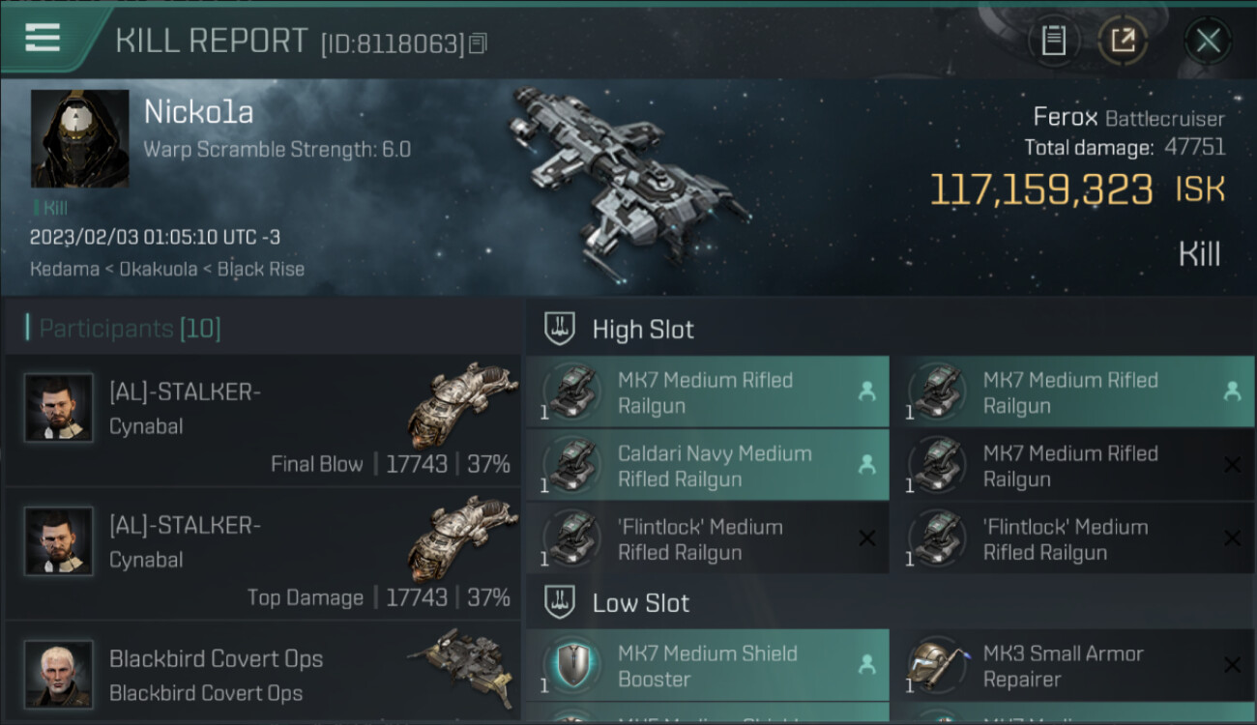Select the Blackbird Covert Ops participant
The image size is (1257, 725).
262,675
